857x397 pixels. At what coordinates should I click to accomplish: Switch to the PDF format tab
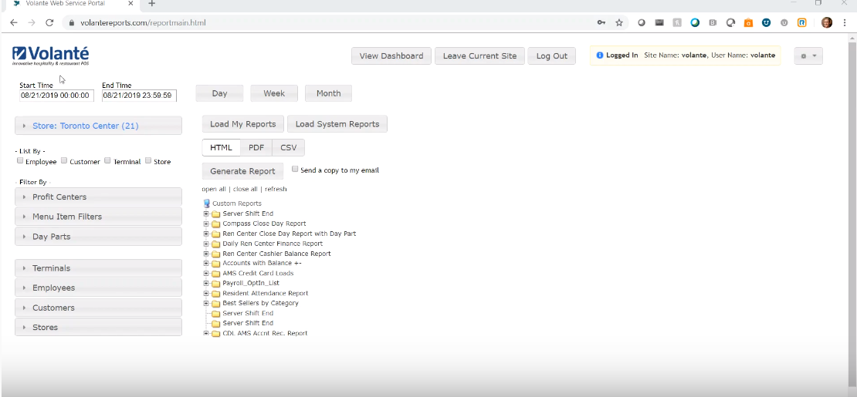point(256,147)
